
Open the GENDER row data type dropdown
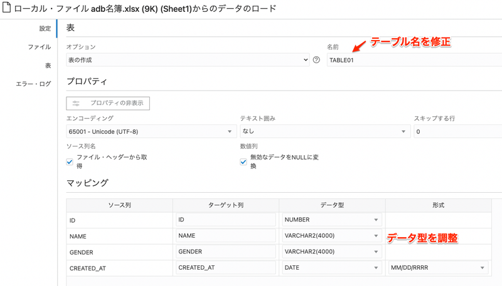[332, 252]
